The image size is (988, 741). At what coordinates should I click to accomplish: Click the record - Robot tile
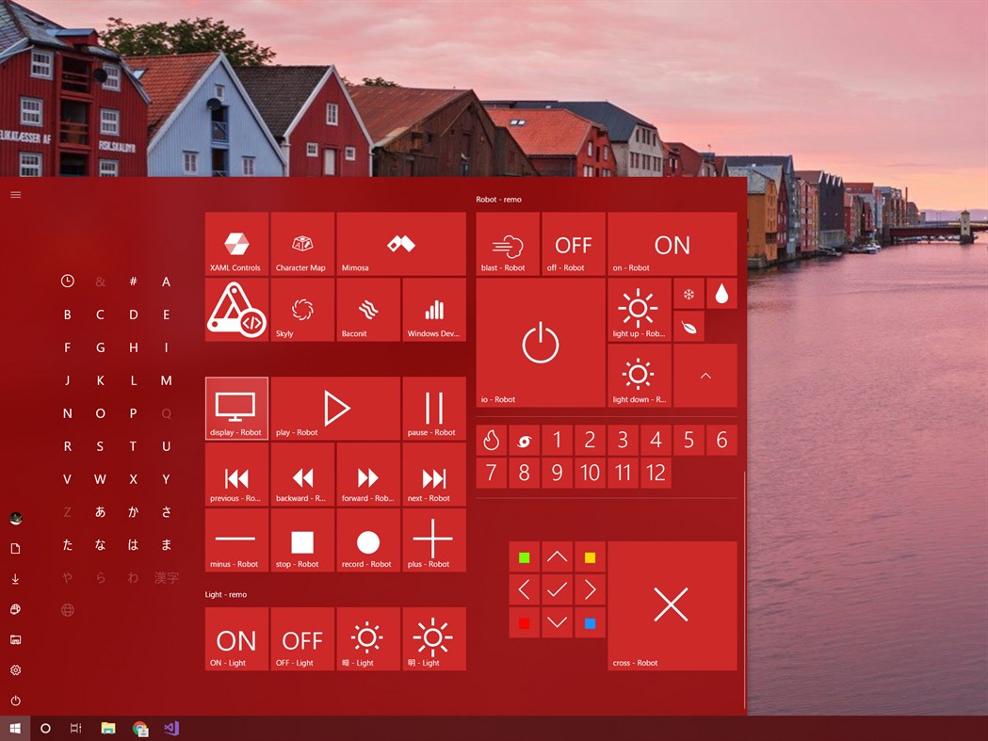point(368,540)
